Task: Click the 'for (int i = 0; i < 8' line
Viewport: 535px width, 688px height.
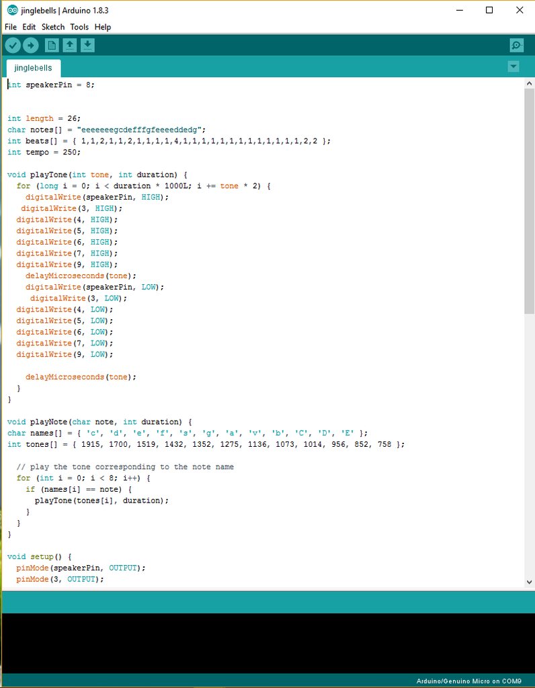Action: [83, 478]
